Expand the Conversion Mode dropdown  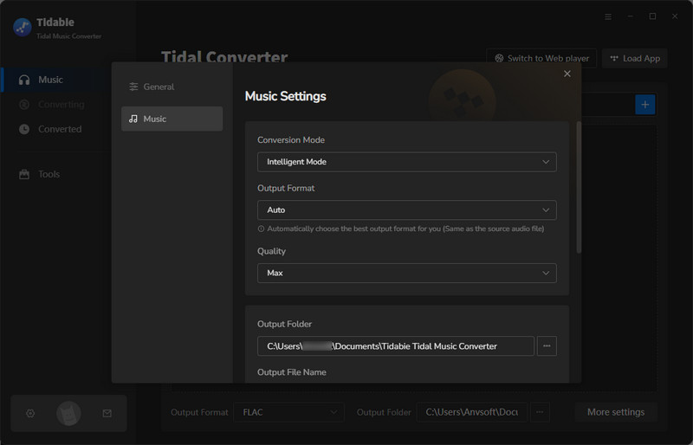pyautogui.click(x=406, y=162)
